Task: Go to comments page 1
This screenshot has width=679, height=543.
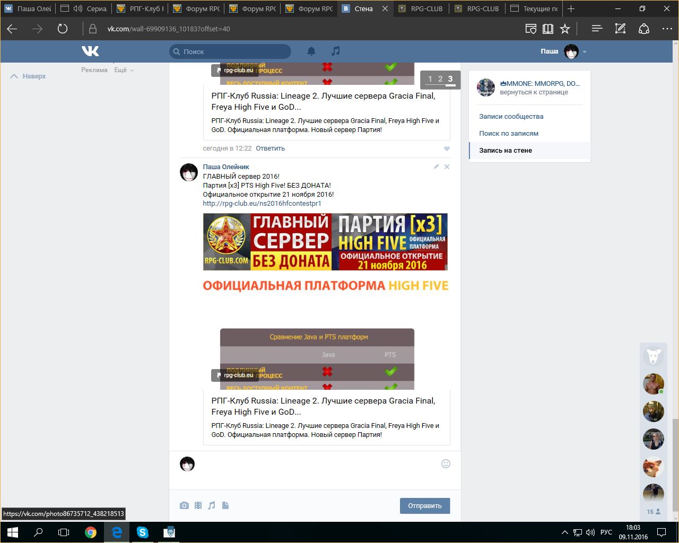Action: pos(430,79)
